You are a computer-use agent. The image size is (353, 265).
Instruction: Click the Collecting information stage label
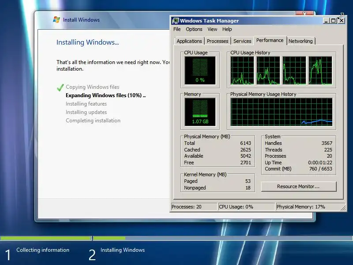coord(43,250)
